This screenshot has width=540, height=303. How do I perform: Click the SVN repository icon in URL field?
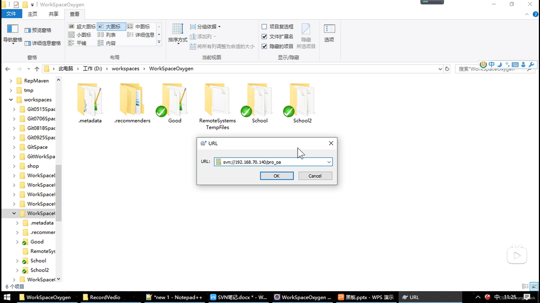point(219,162)
